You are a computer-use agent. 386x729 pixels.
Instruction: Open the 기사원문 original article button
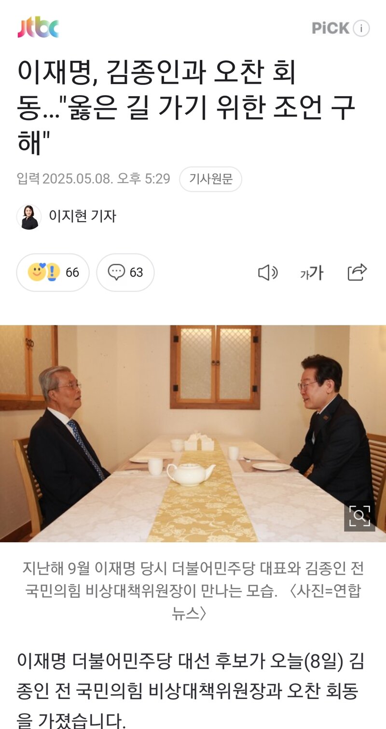(210, 179)
